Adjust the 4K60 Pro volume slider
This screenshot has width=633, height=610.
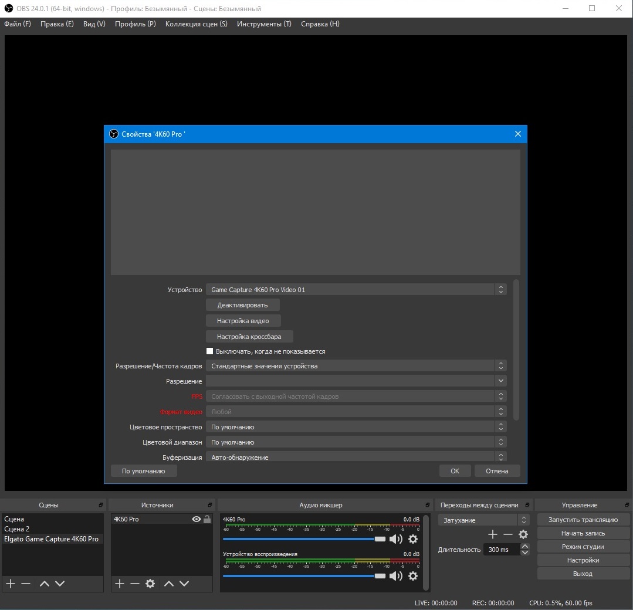point(304,539)
